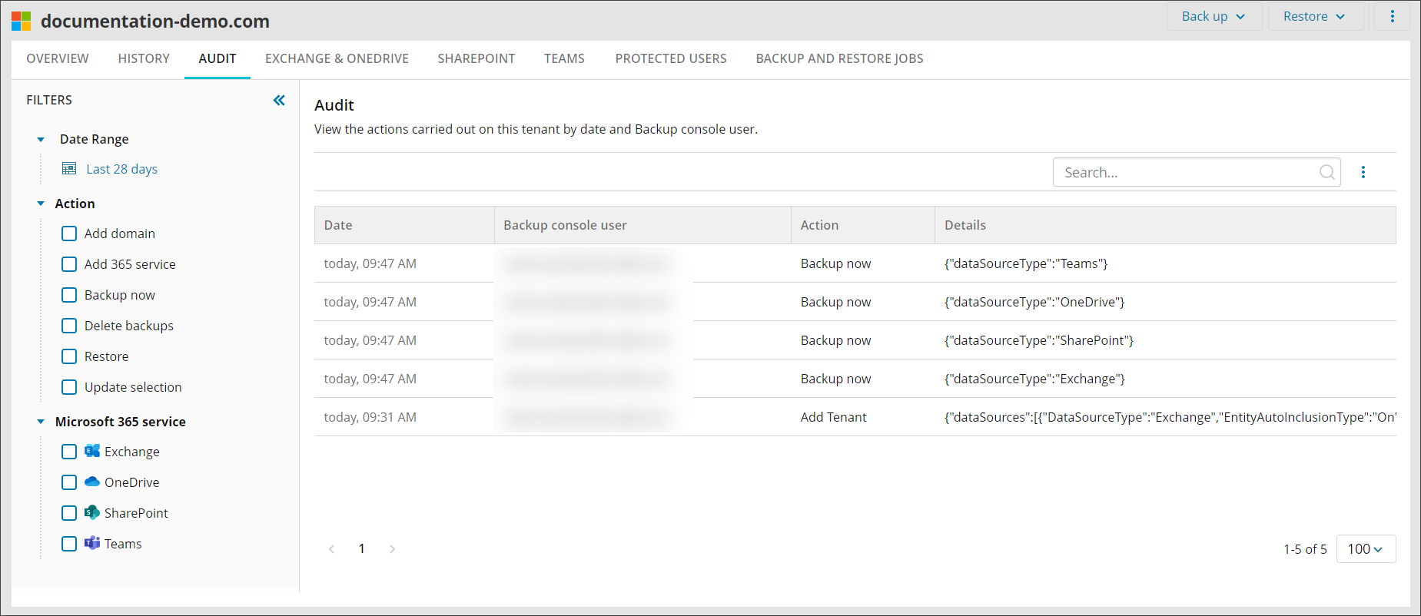Screen dimensions: 1421x616
Task: Open the top-right tenant kebab menu
Action: (x=1392, y=16)
